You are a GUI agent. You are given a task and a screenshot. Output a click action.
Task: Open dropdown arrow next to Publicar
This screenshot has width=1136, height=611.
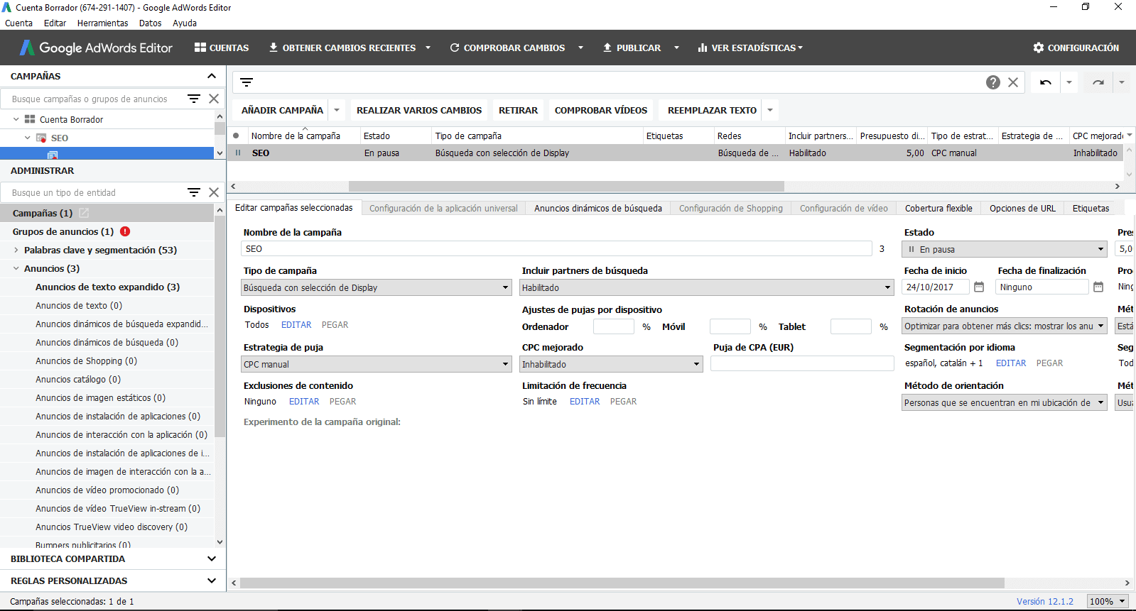click(x=676, y=48)
